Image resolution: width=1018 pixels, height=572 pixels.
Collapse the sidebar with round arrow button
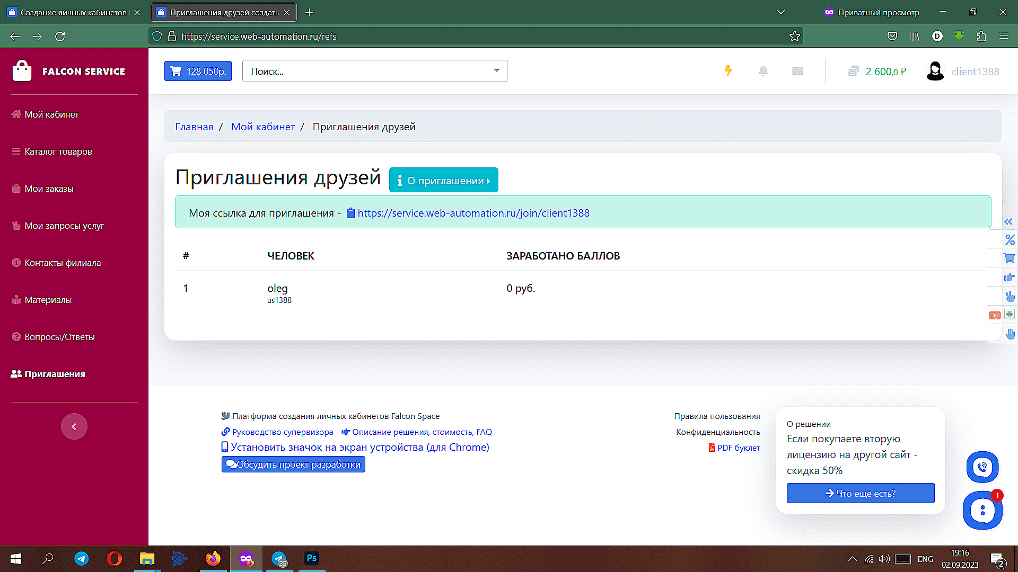coord(74,426)
